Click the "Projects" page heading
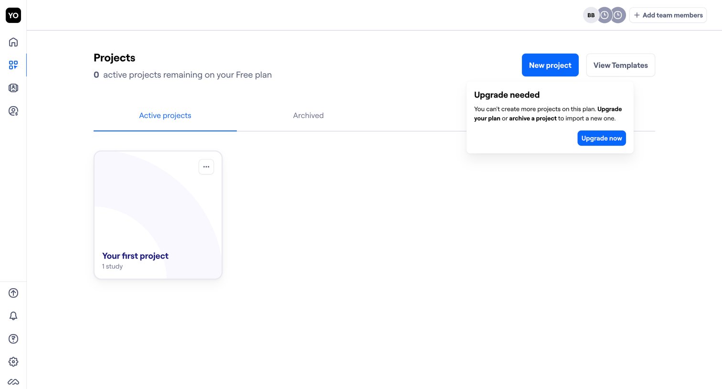 (x=115, y=58)
